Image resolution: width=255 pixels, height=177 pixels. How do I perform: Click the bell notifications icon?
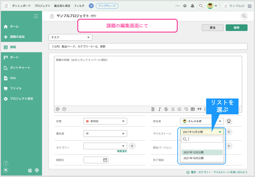click(x=192, y=6)
